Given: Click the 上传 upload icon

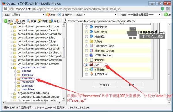Looking at the screenshot, I should tap(17, 21).
